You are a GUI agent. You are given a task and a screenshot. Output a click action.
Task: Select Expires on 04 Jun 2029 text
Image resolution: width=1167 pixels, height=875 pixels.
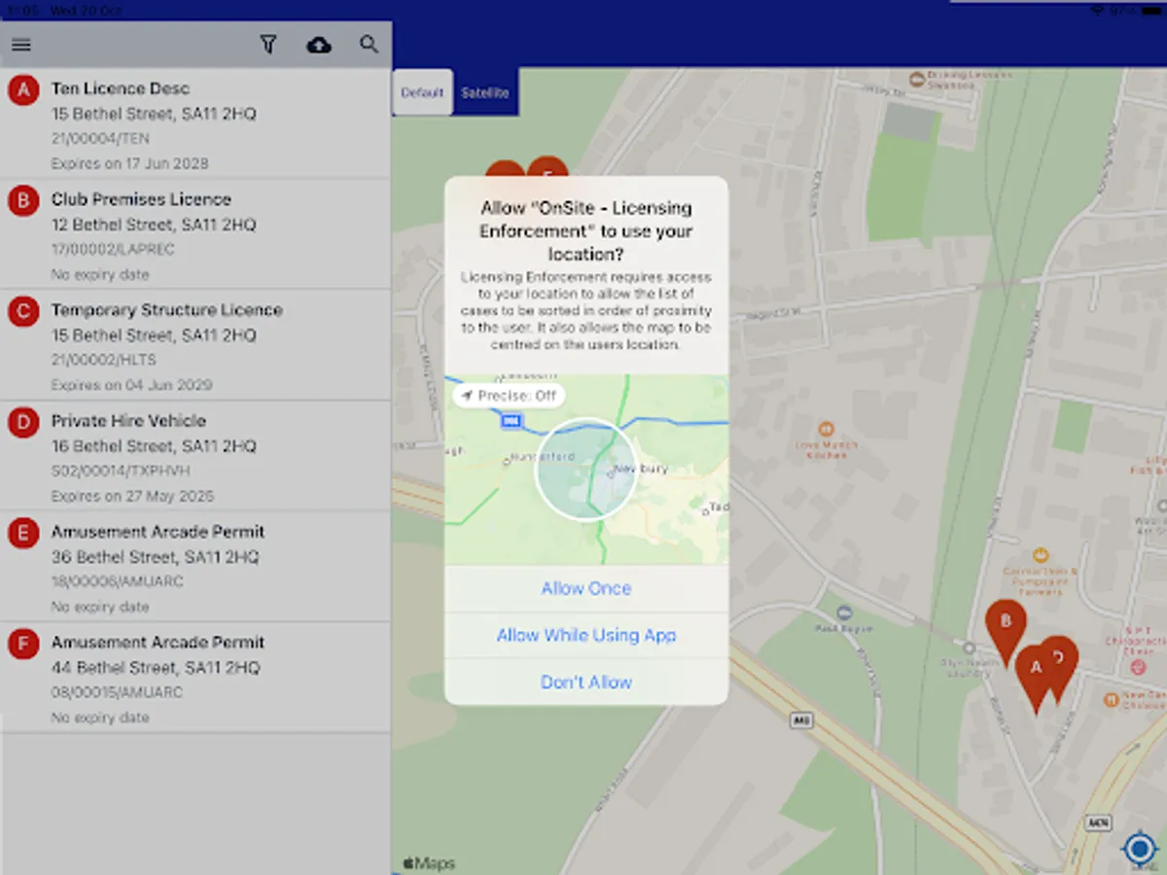132,385
